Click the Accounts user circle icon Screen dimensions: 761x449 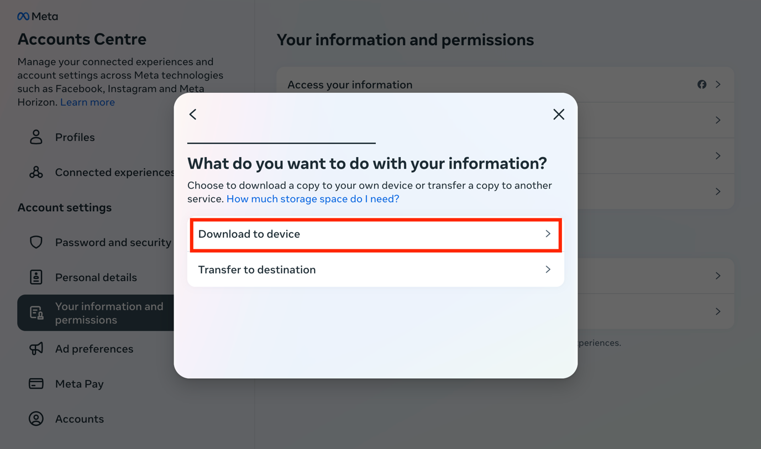coord(36,419)
